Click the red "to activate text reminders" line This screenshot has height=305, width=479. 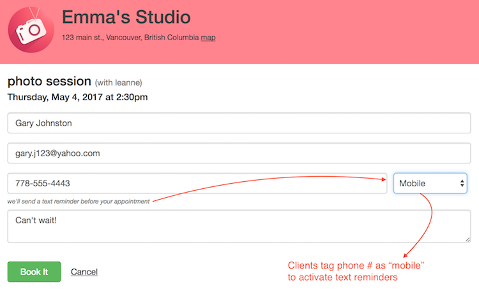pos(342,277)
